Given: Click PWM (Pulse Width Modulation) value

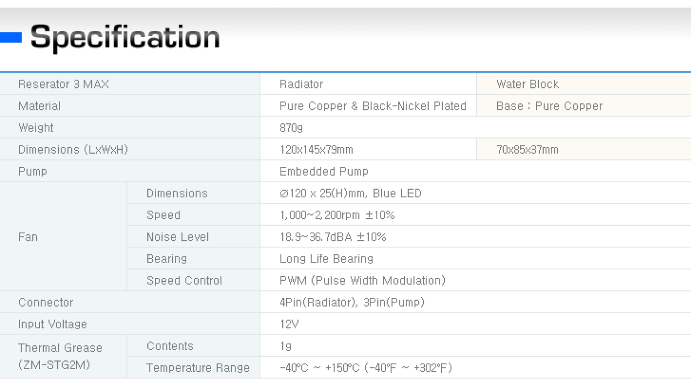Looking at the screenshot, I should pyautogui.click(x=363, y=280).
